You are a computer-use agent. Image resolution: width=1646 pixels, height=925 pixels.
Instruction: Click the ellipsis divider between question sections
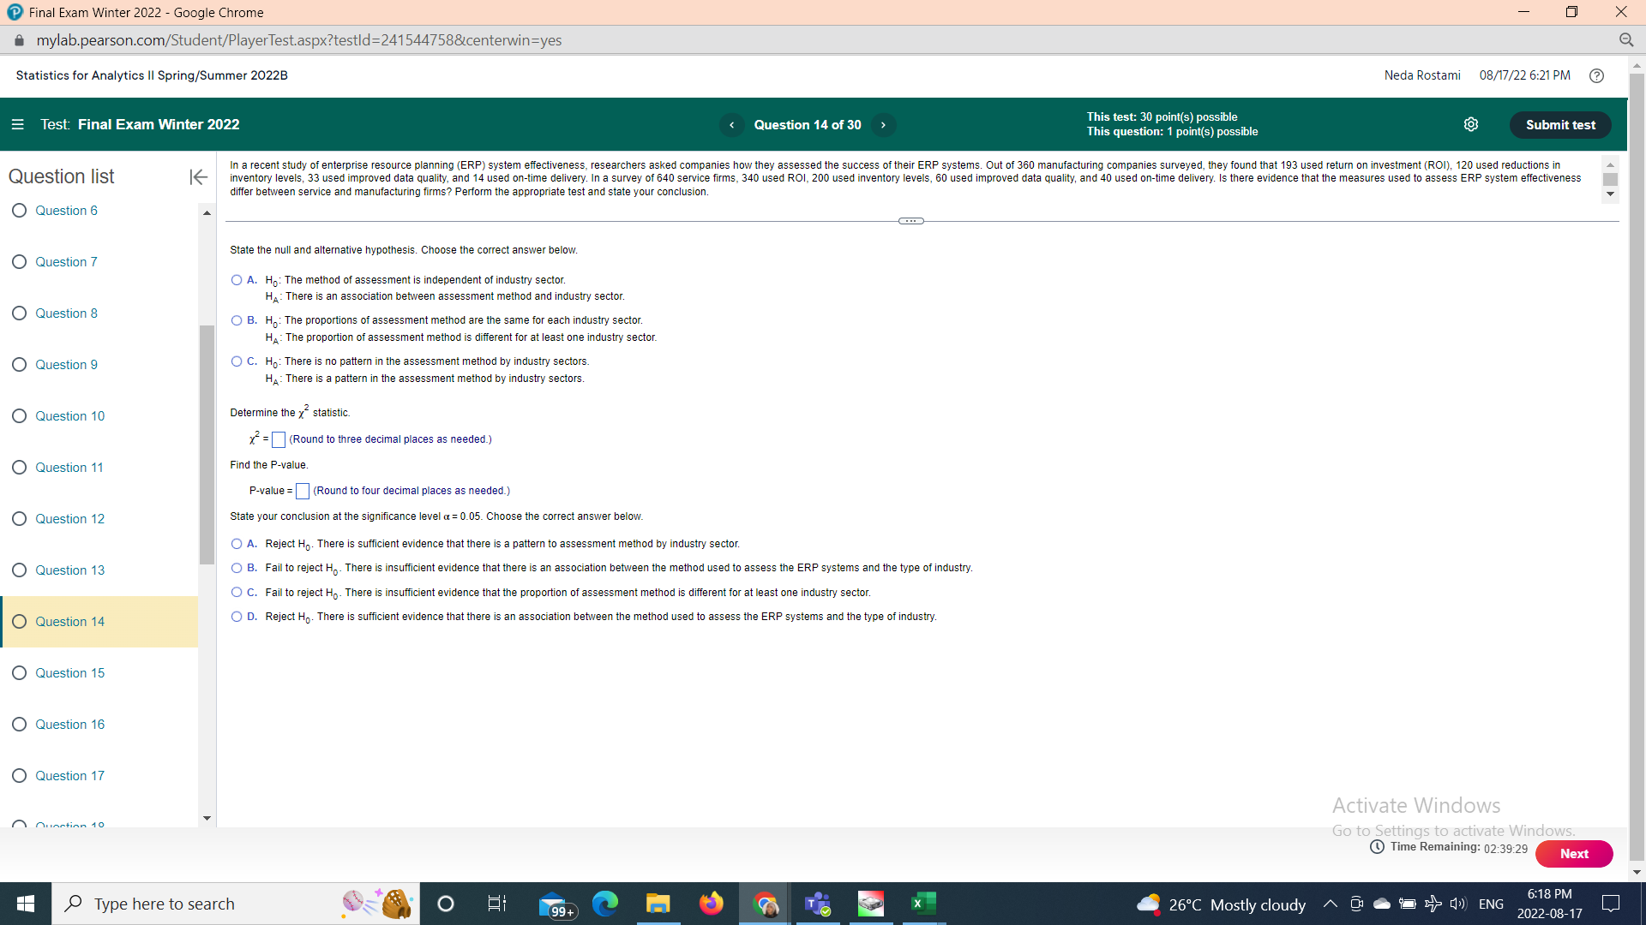[910, 221]
